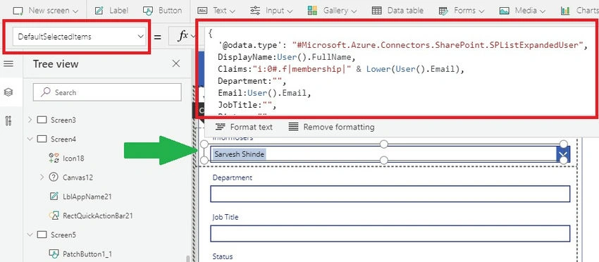This screenshot has width=599, height=262.
Task: Expand the Canvas12 node
Action: (42, 177)
